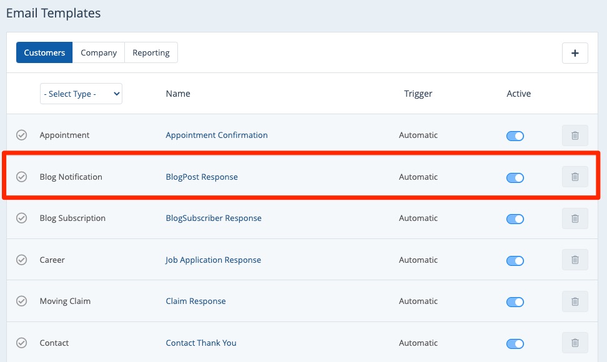
Task: Open the Reporting tab
Action: click(151, 53)
